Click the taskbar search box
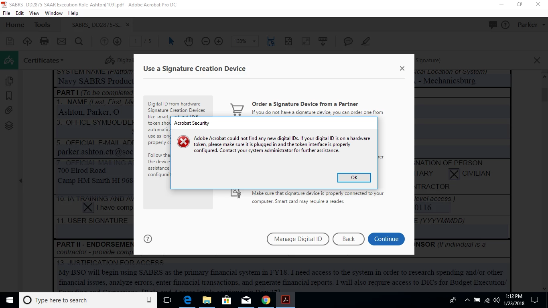 [x=88, y=300]
